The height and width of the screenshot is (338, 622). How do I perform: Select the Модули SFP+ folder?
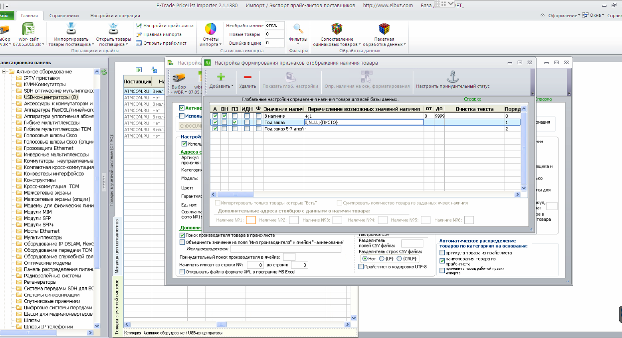[39, 225]
